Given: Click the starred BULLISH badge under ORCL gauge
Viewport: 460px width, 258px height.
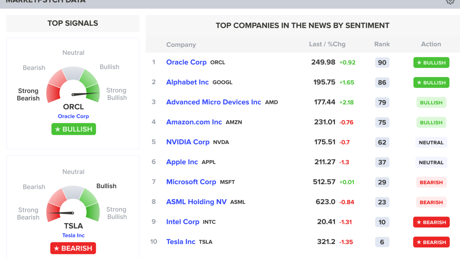Looking at the screenshot, I should 73,129.
